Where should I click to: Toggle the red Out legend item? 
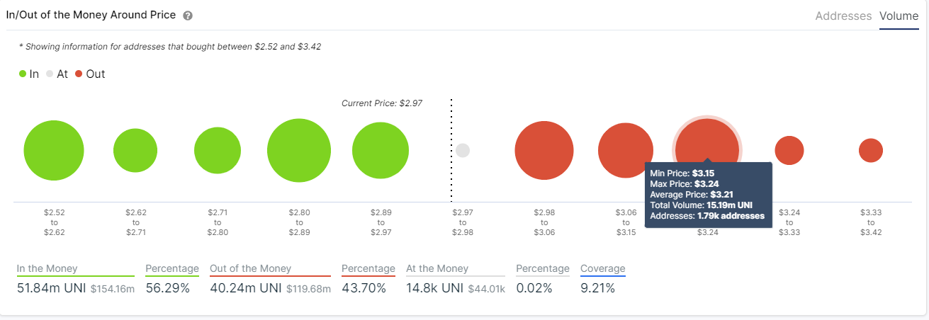pyautogui.click(x=89, y=74)
